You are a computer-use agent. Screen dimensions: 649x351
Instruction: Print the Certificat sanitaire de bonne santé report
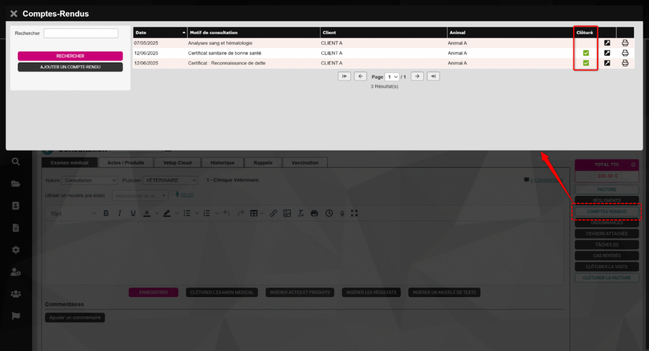click(x=625, y=53)
